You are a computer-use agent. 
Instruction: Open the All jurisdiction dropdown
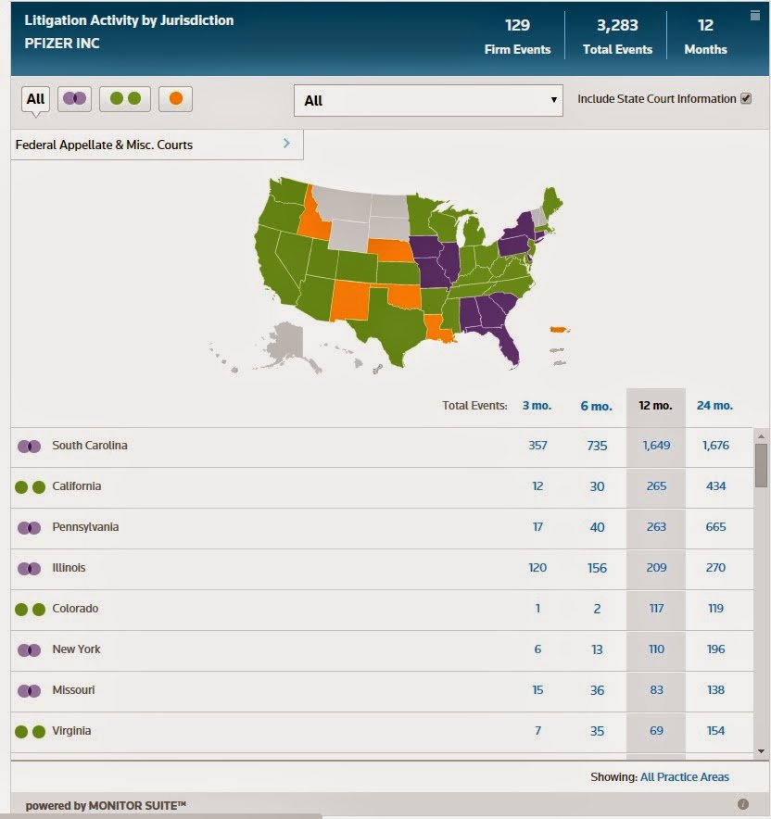[428, 100]
